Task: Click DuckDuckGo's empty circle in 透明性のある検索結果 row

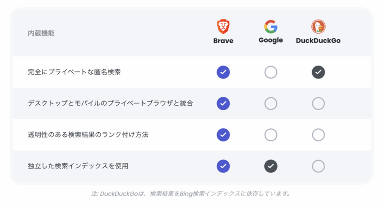Action: tap(318, 135)
